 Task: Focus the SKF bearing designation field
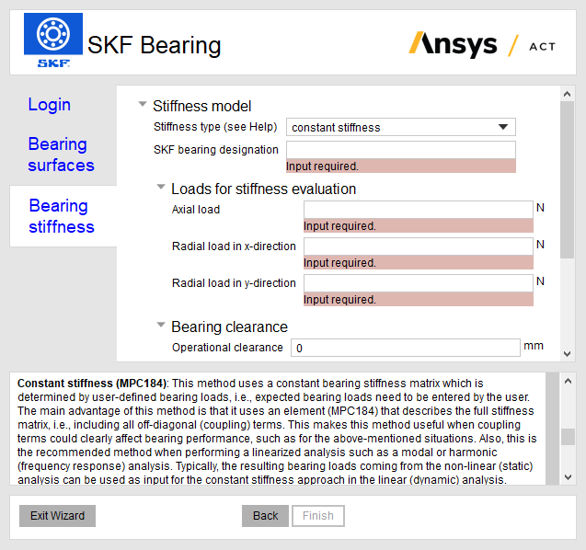click(401, 150)
